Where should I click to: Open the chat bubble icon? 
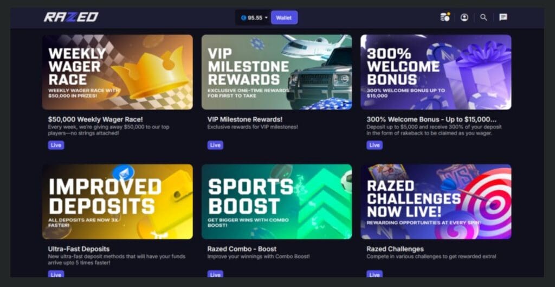(503, 17)
